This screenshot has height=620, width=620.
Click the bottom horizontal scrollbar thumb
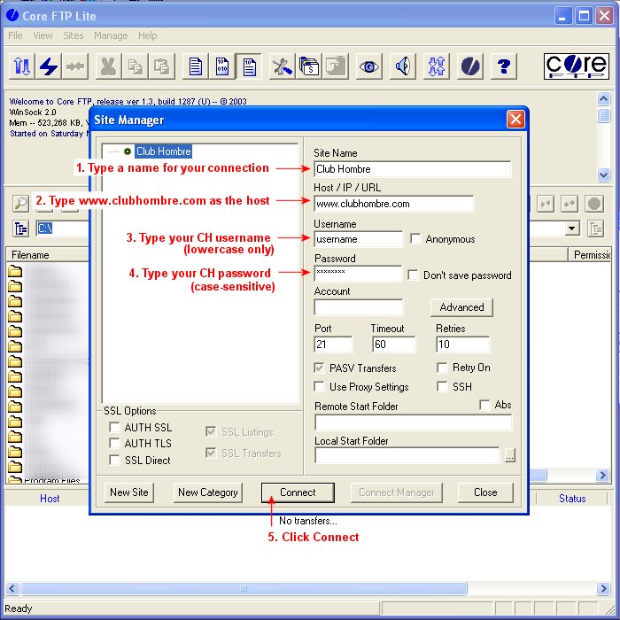coord(244,588)
